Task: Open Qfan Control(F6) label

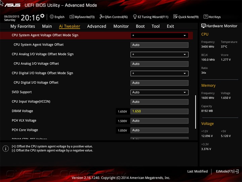Action: (x=116, y=17)
